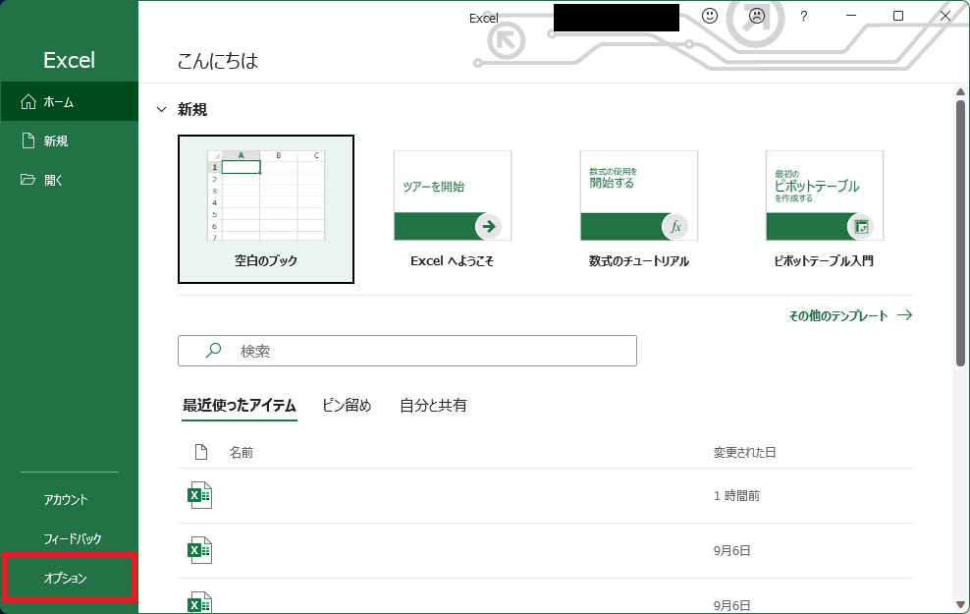Click the first Excel file icon in recent list
Image resolution: width=970 pixels, height=614 pixels.
click(x=200, y=496)
